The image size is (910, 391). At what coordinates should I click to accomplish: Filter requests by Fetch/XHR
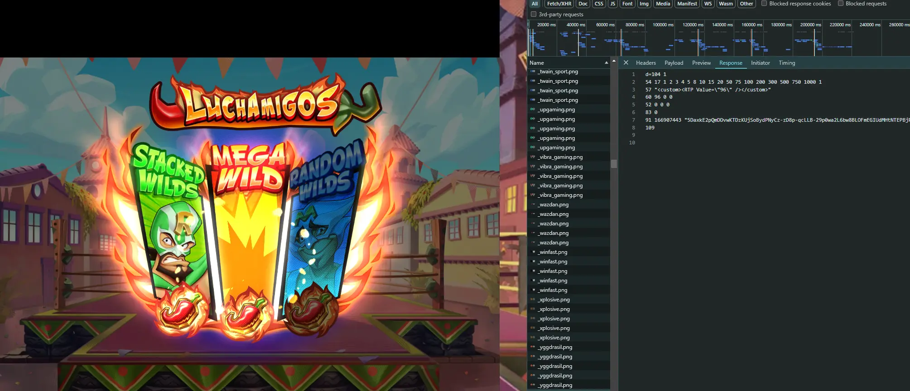click(559, 4)
